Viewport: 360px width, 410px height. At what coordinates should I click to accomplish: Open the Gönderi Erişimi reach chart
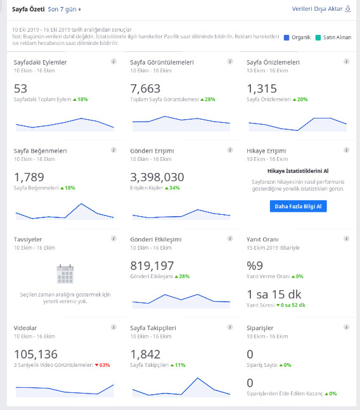(x=181, y=214)
